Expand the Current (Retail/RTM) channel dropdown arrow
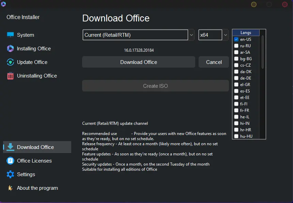 pos(191,35)
